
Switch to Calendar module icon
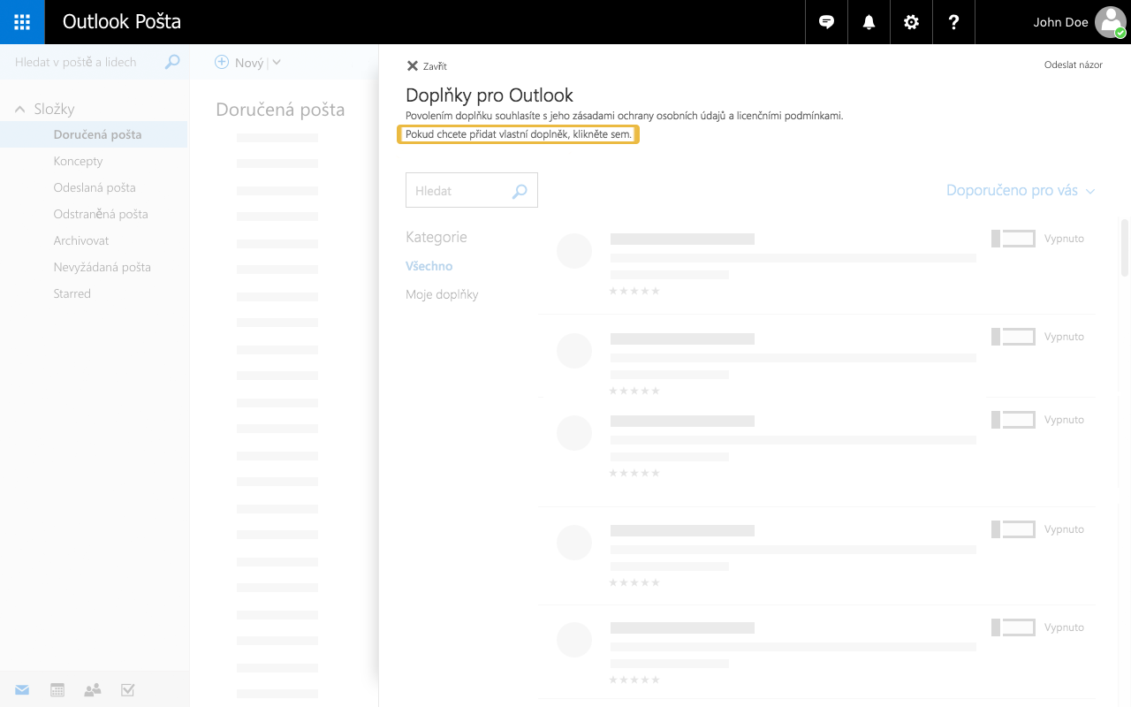[x=57, y=690]
